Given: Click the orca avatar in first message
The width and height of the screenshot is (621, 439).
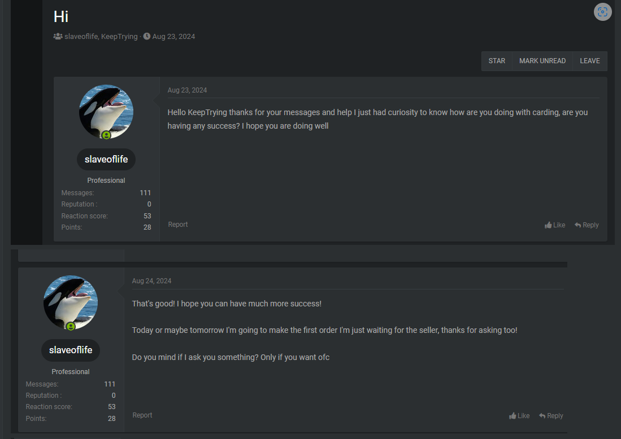Looking at the screenshot, I should pyautogui.click(x=106, y=111).
